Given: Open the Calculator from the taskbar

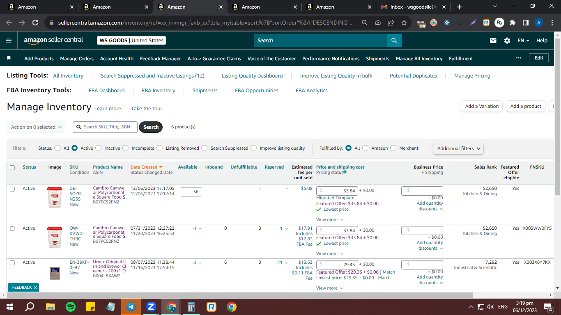Looking at the screenshot, I should pyautogui.click(x=191, y=306).
